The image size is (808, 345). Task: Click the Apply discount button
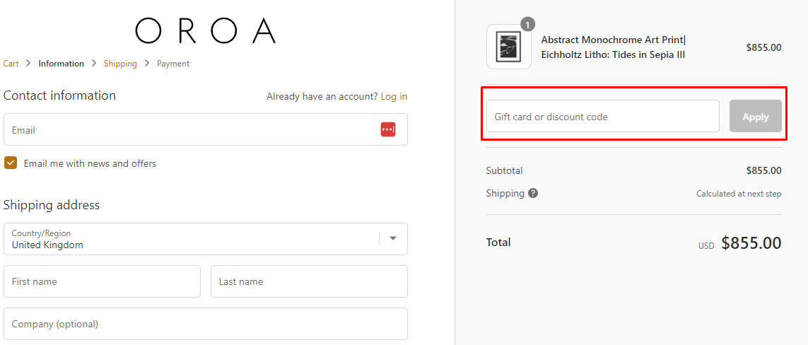pos(756,116)
